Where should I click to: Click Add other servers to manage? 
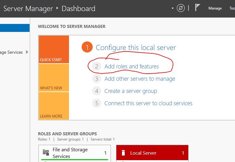[140, 79]
